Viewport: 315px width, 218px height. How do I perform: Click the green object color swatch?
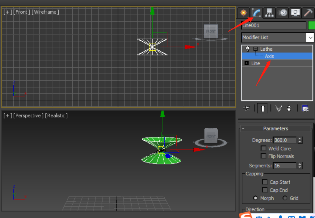pos(312,26)
